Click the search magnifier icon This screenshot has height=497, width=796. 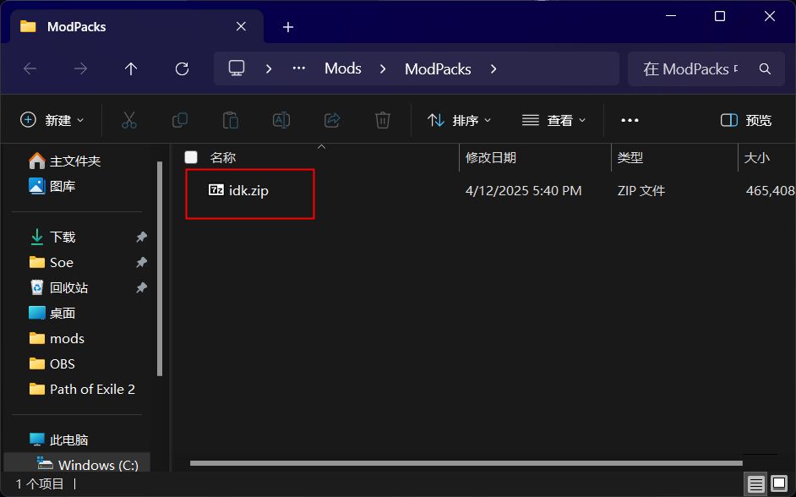[765, 68]
